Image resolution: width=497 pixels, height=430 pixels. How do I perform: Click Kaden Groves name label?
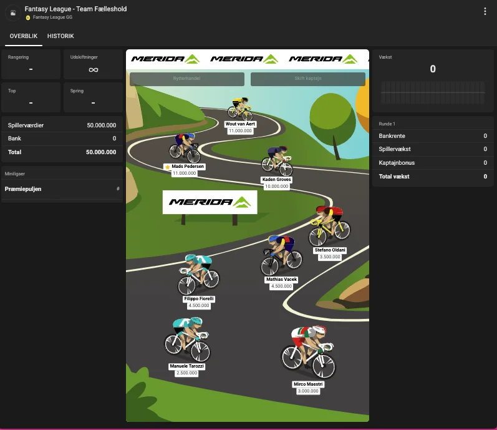point(276,180)
